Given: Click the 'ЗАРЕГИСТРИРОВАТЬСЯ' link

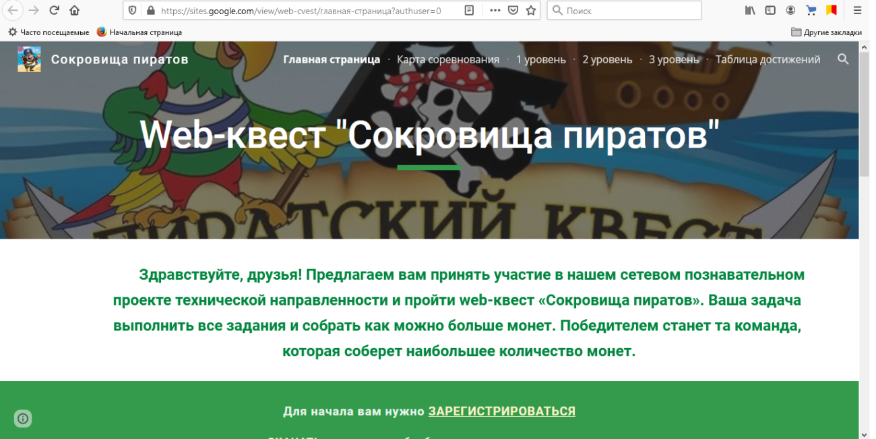Looking at the screenshot, I should click(x=502, y=411).
